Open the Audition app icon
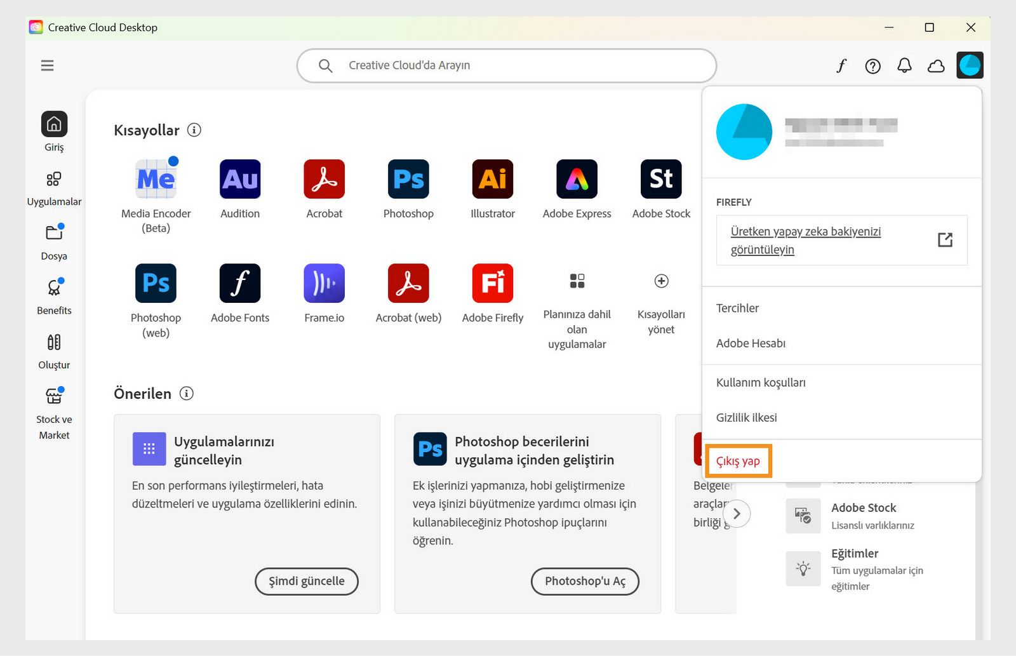Screen dimensions: 1016x656 pyautogui.click(x=240, y=180)
